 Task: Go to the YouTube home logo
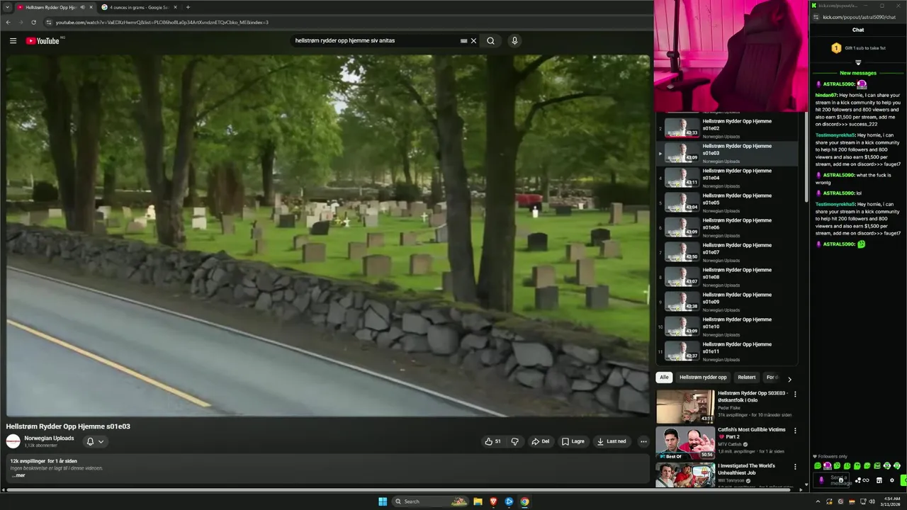tap(43, 41)
